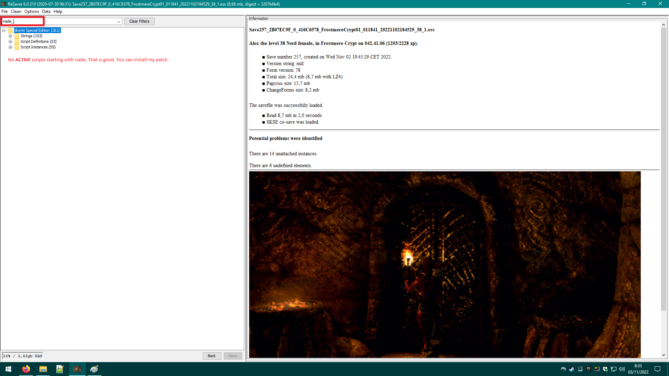This screenshot has height=376, width=669.
Task: Expand the Strings node
Action: (10, 36)
